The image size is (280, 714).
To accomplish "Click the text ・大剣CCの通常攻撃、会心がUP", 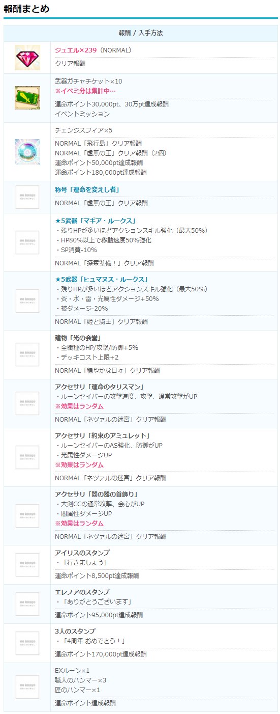I will [100, 504].
